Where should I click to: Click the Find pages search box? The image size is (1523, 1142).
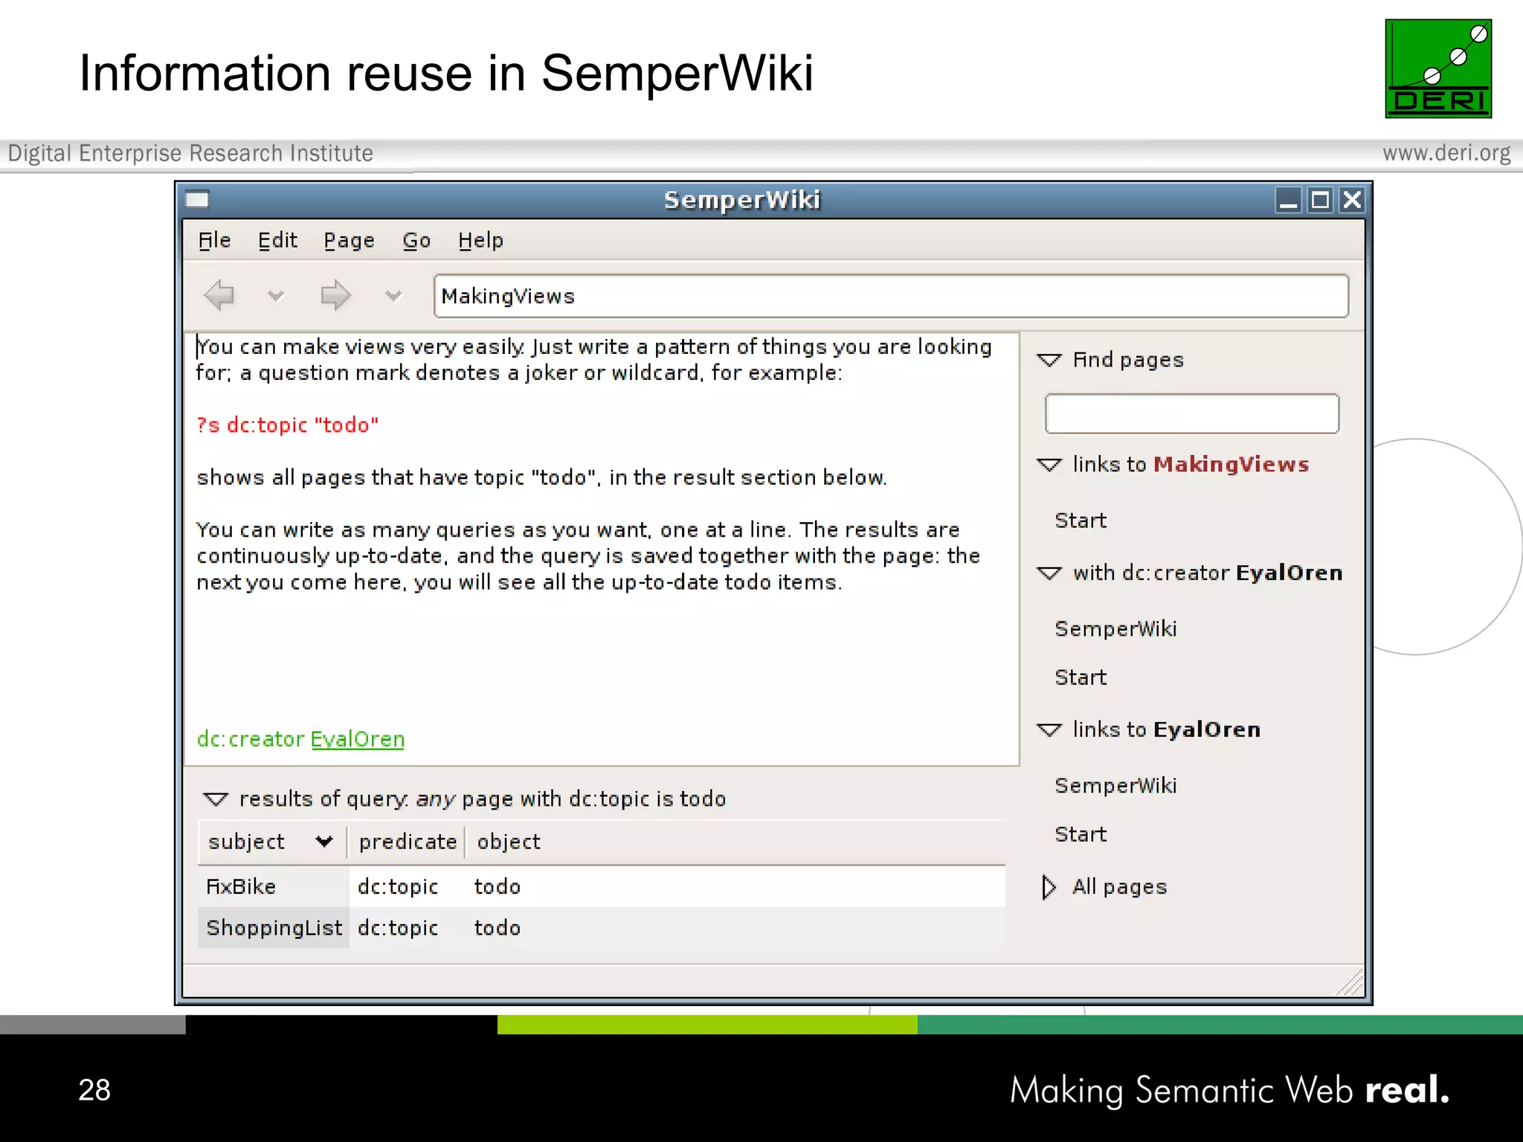[x=1191, y=413]
